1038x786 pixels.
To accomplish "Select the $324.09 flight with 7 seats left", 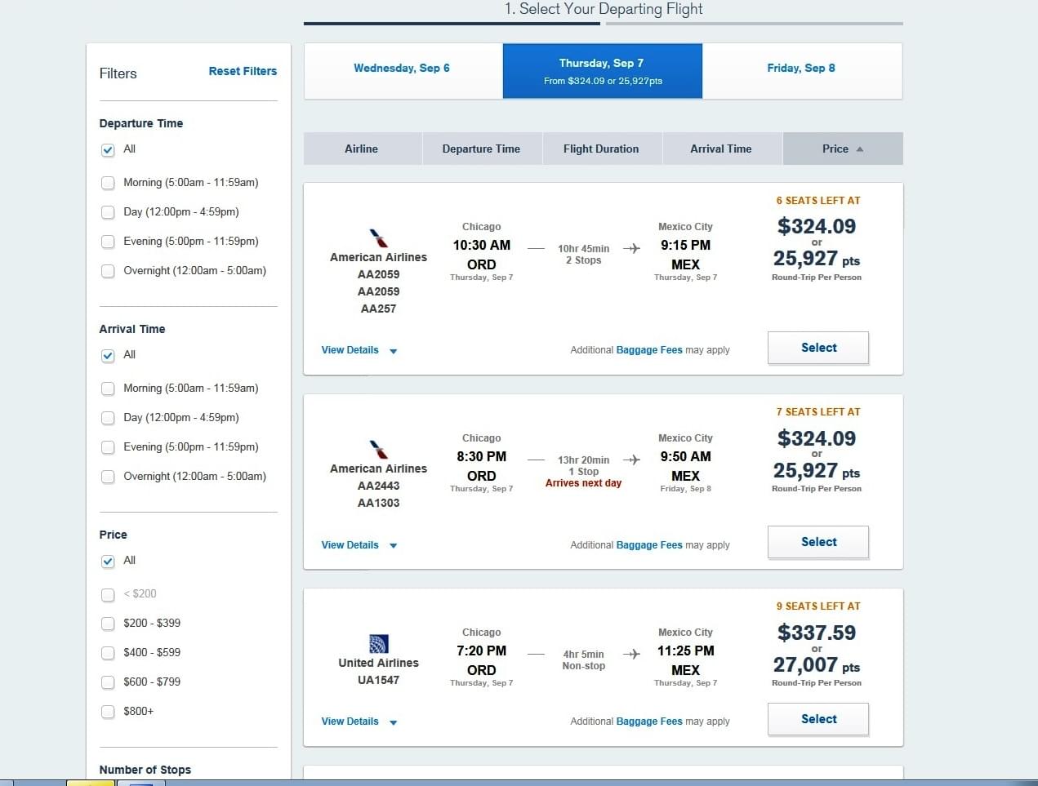I will 818,542.
